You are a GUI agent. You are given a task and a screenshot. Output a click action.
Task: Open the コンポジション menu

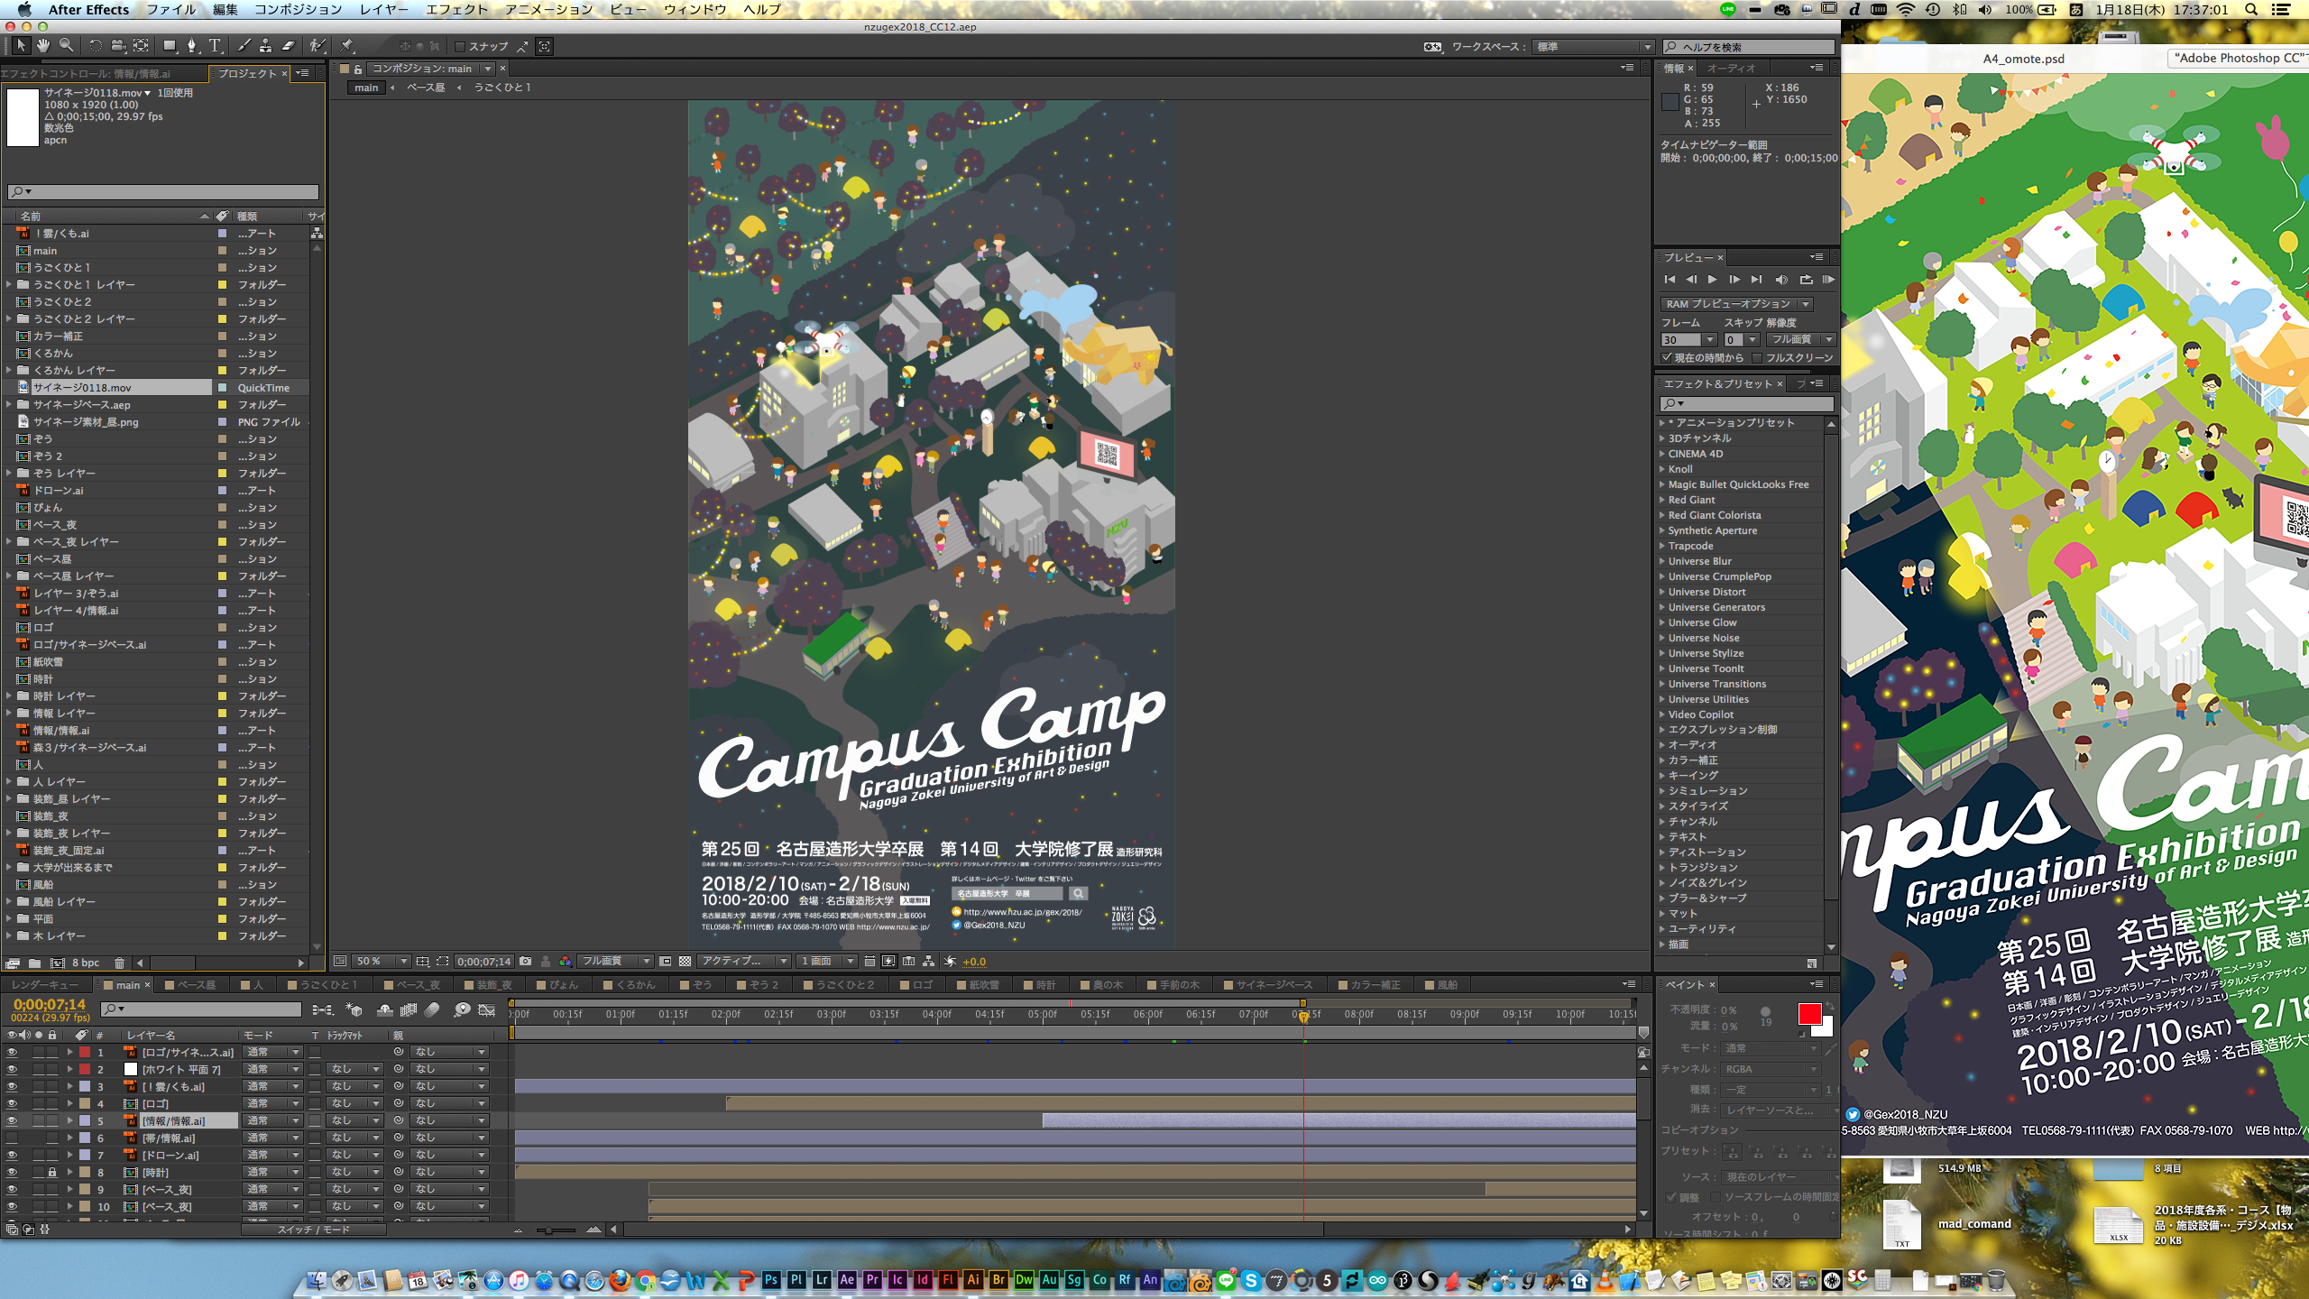point(298,10)
